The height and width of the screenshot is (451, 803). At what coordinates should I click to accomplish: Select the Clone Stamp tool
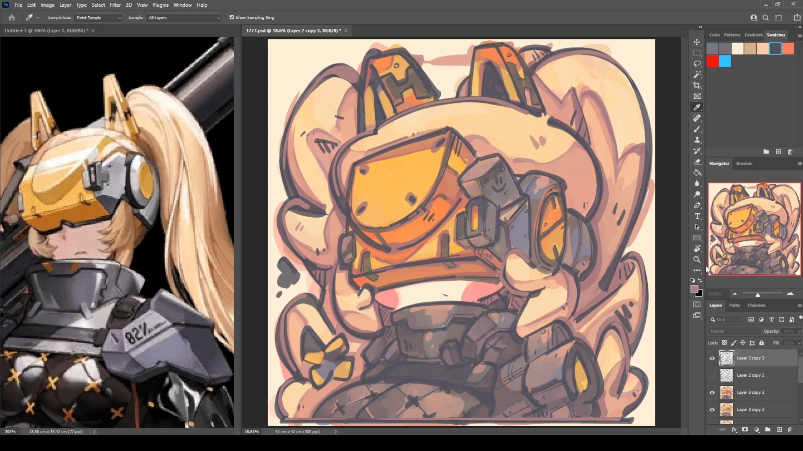pos(697,140)
